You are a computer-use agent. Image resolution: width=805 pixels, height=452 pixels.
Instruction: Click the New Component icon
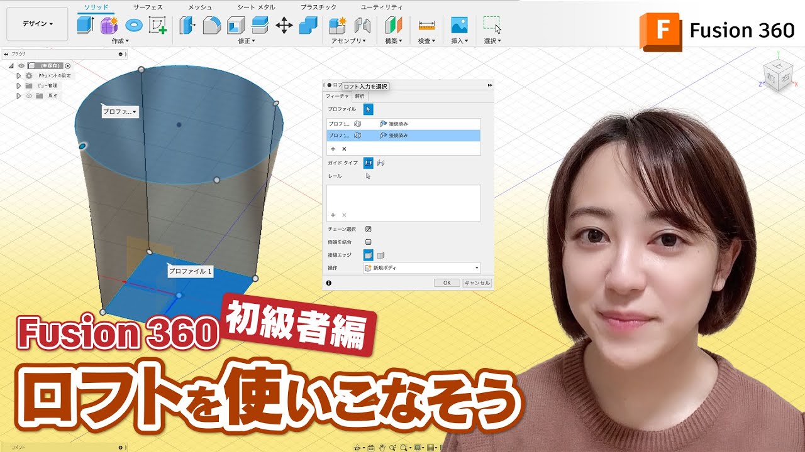coord(338,25)
